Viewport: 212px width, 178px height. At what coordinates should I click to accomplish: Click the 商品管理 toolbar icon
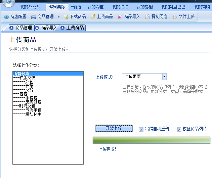tap(34, 17)
